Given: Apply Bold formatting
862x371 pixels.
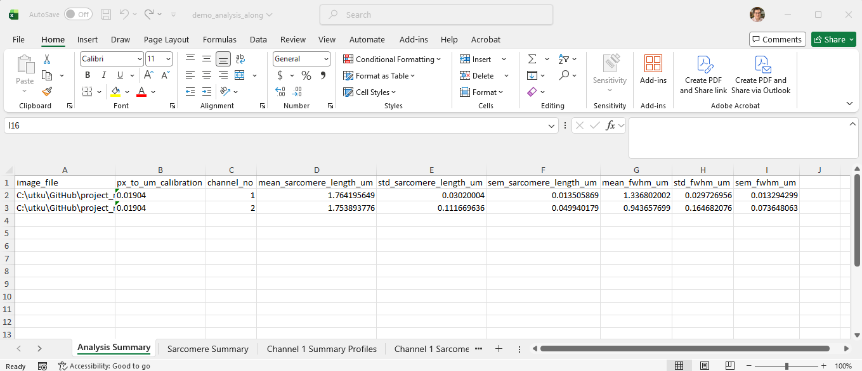Looking at the screenshot, I should pyautogui.click(x=88, y=75).
